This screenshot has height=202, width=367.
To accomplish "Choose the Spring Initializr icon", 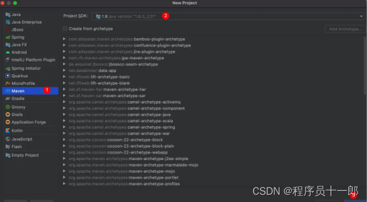I will point(8,69).
